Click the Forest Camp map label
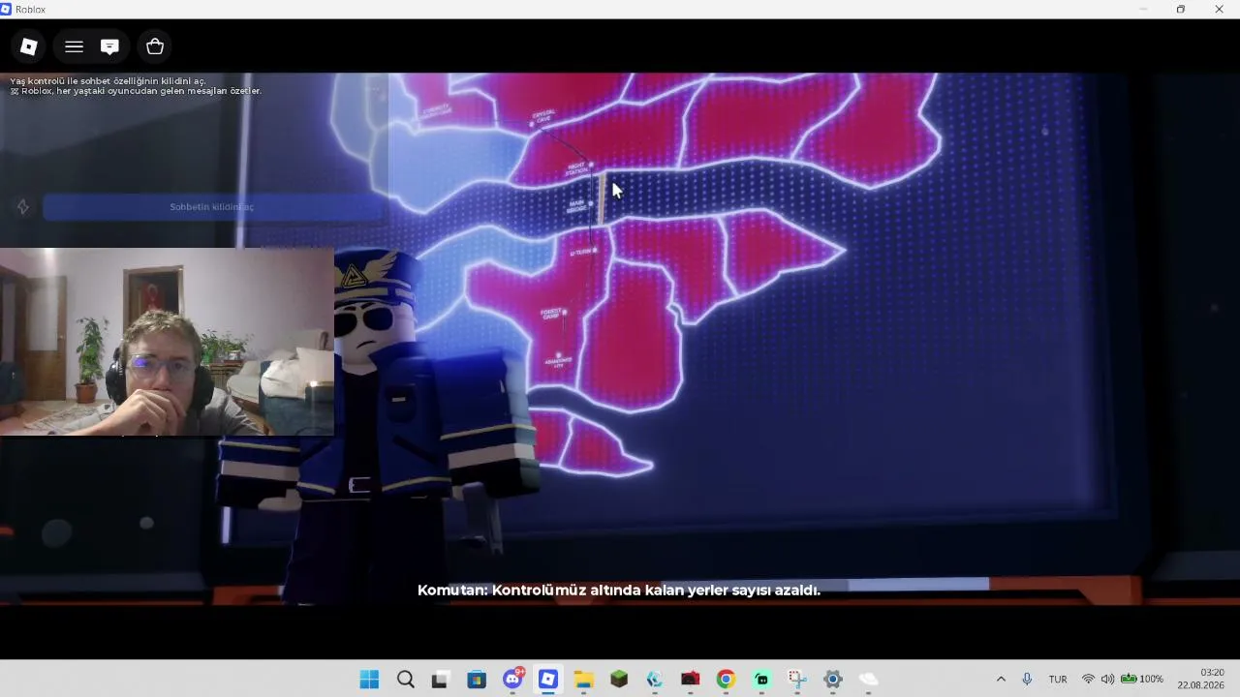The height and width of the screenshot is (697, 1240). coord(552,314)
